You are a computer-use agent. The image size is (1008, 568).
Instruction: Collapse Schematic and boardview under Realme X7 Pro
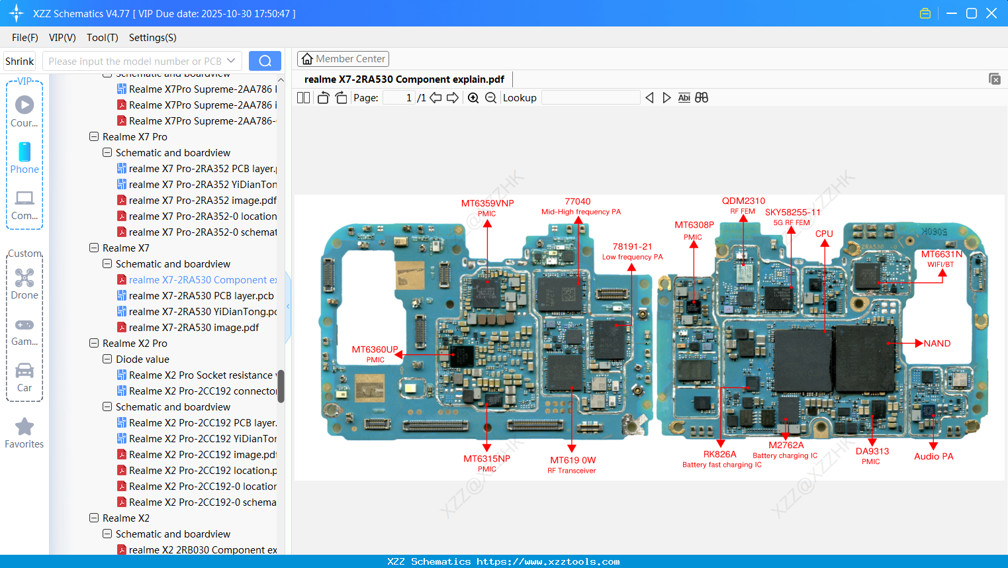pos(107,153)
